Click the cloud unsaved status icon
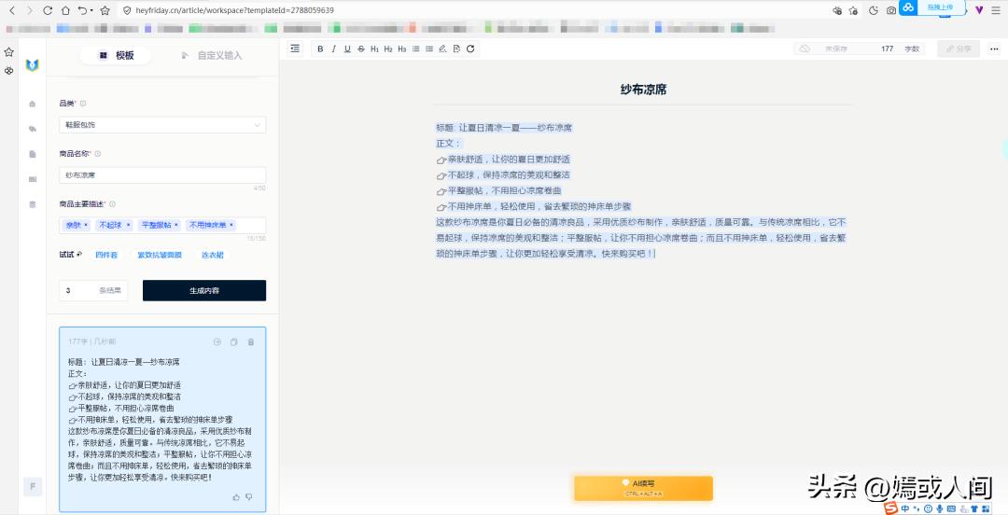1008x515 pixels. (805, 49)
